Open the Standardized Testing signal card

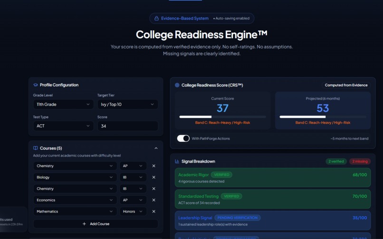pos(273,199)
